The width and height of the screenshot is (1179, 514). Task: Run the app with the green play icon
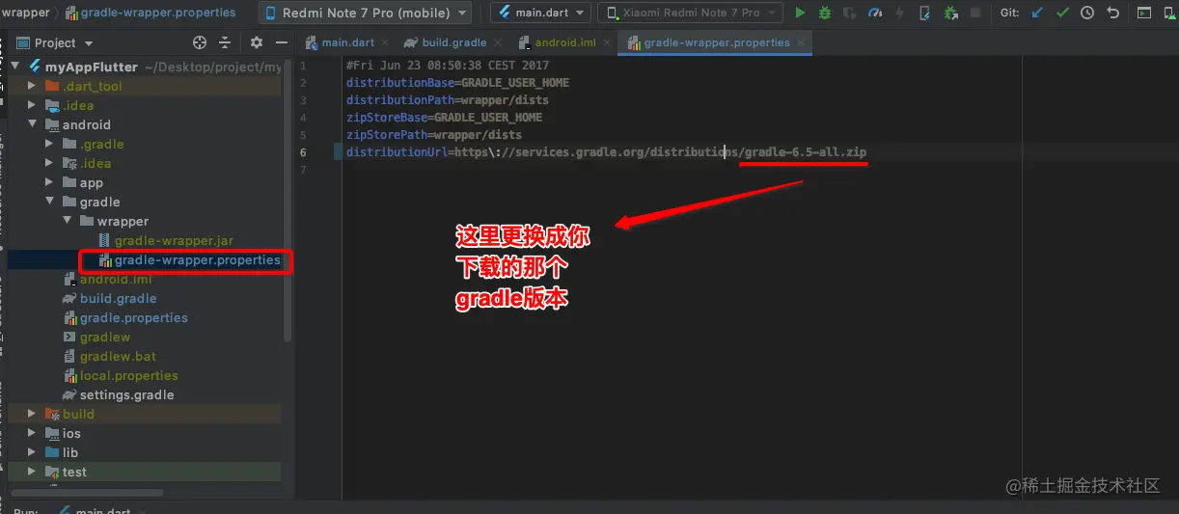(800, 14)
